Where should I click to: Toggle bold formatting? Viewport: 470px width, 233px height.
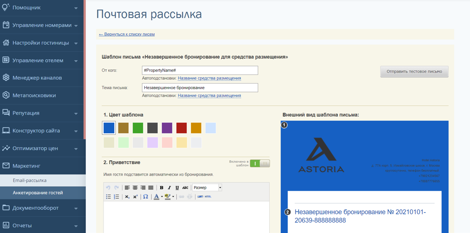(x=161, y=188)
